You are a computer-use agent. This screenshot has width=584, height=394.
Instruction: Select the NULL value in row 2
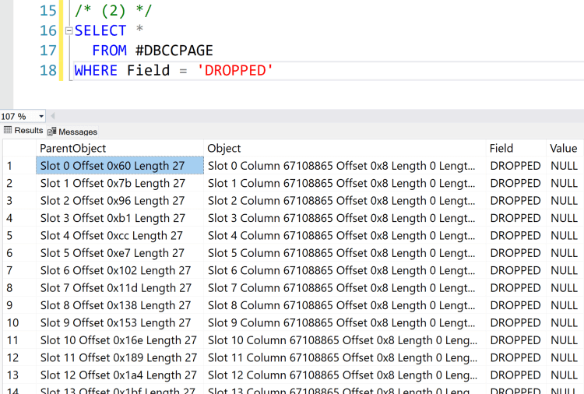(565, 183)
